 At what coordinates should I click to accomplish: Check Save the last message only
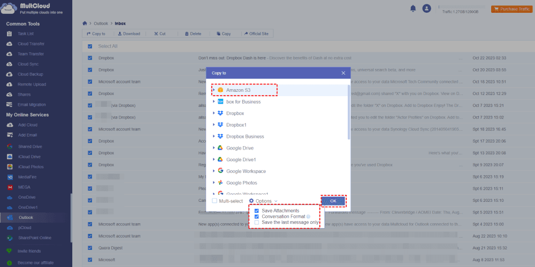(x=257, y=222)
